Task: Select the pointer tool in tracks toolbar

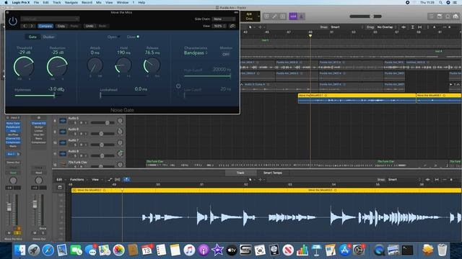Action: [250, 27]
